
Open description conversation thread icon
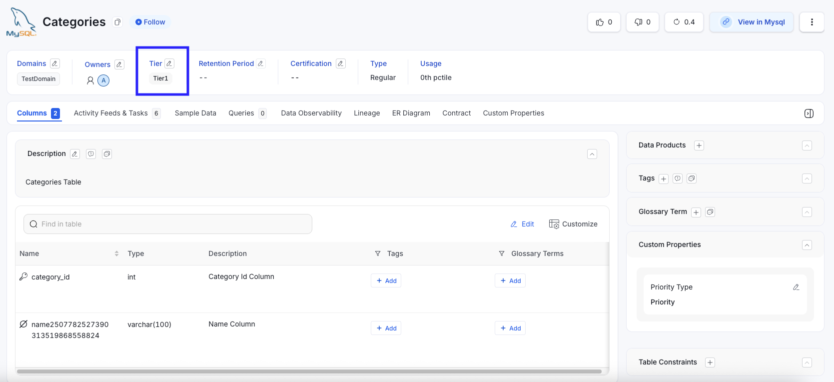pos(107,154)
